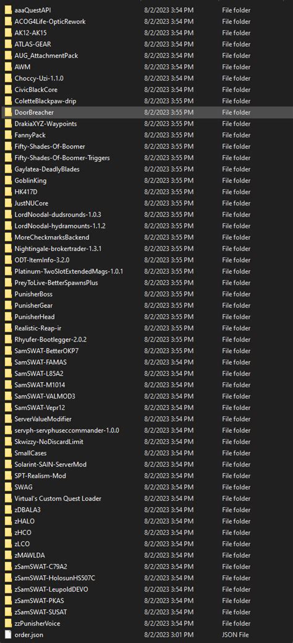Select Virtual's Custom Quest Loader folder
This screenshot has width=293, height=643.
tap(57, 499)
